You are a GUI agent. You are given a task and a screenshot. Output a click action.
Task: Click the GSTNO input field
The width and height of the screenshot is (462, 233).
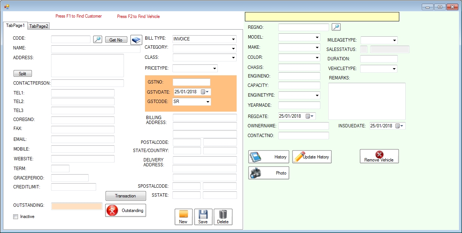point(192,82)
